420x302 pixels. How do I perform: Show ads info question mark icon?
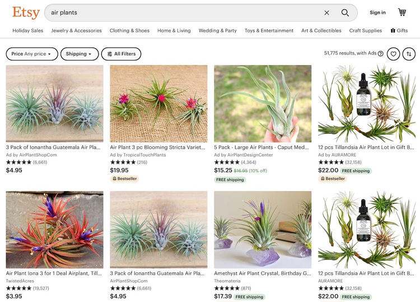(x=380, y=54)
